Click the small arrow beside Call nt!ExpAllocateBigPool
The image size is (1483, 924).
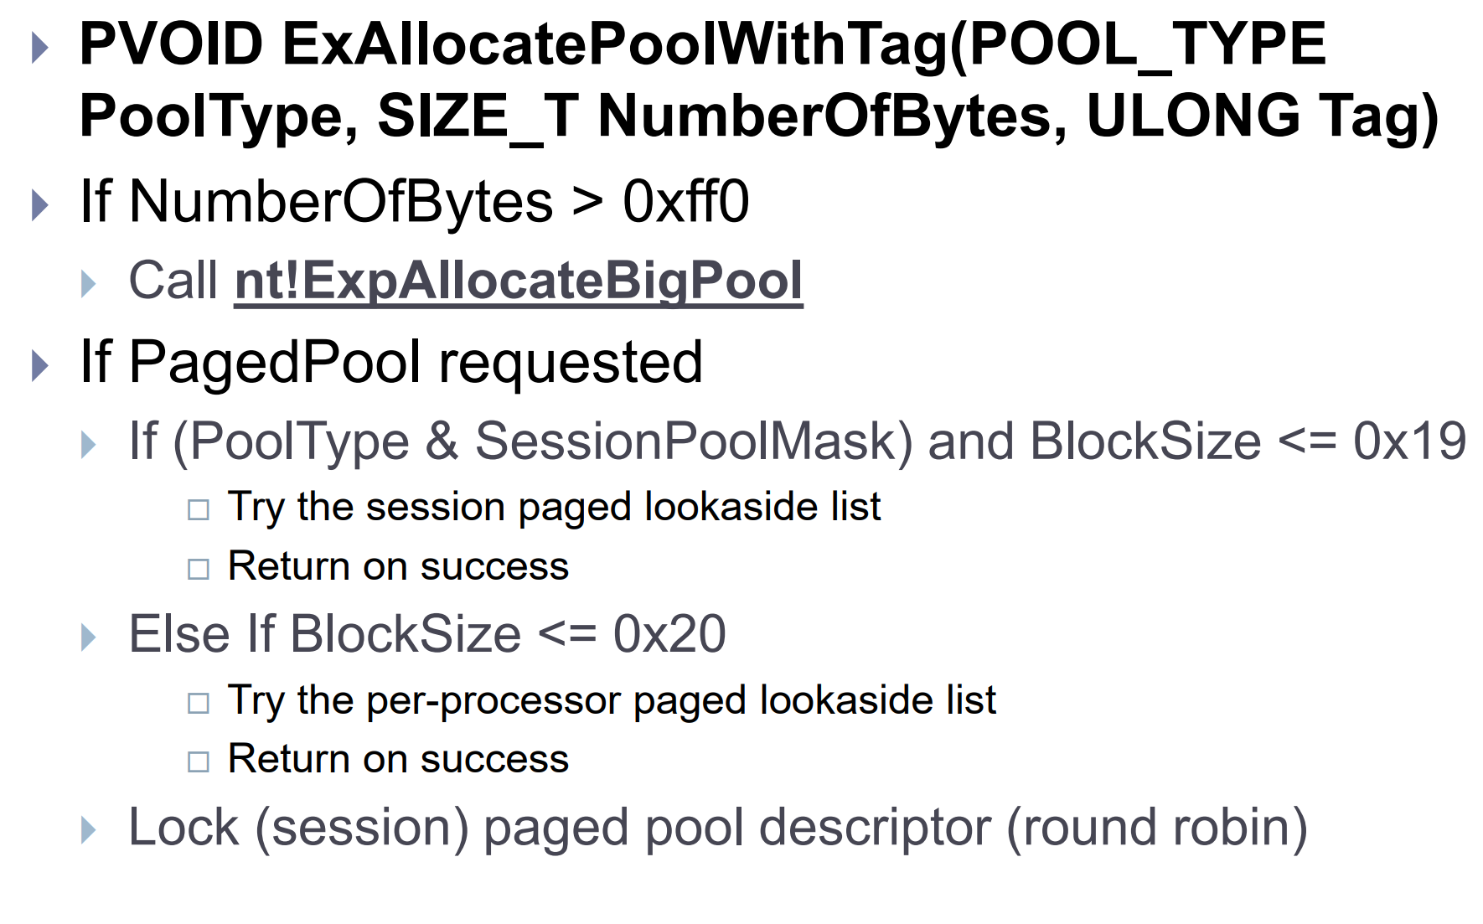(89, 283)
